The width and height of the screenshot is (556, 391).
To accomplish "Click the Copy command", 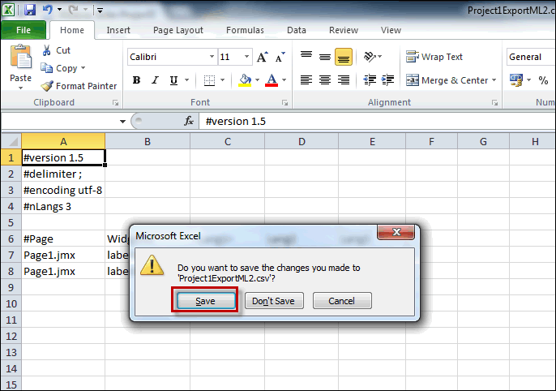I will (x=59, y=68).
